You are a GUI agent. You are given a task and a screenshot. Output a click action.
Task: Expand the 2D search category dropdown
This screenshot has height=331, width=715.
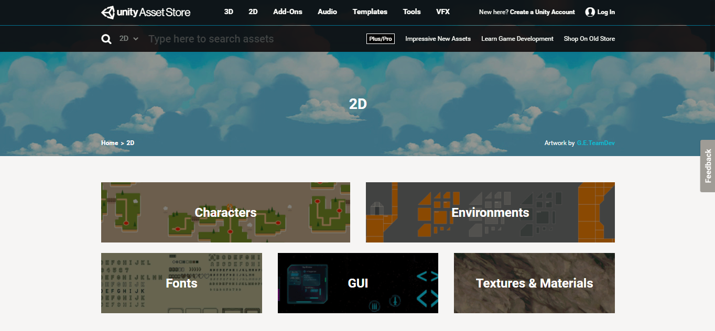129,39
